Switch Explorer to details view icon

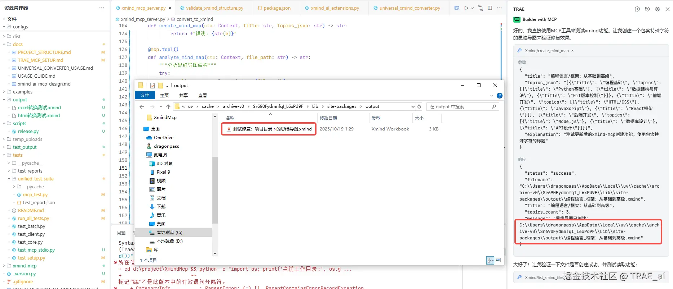490,260
